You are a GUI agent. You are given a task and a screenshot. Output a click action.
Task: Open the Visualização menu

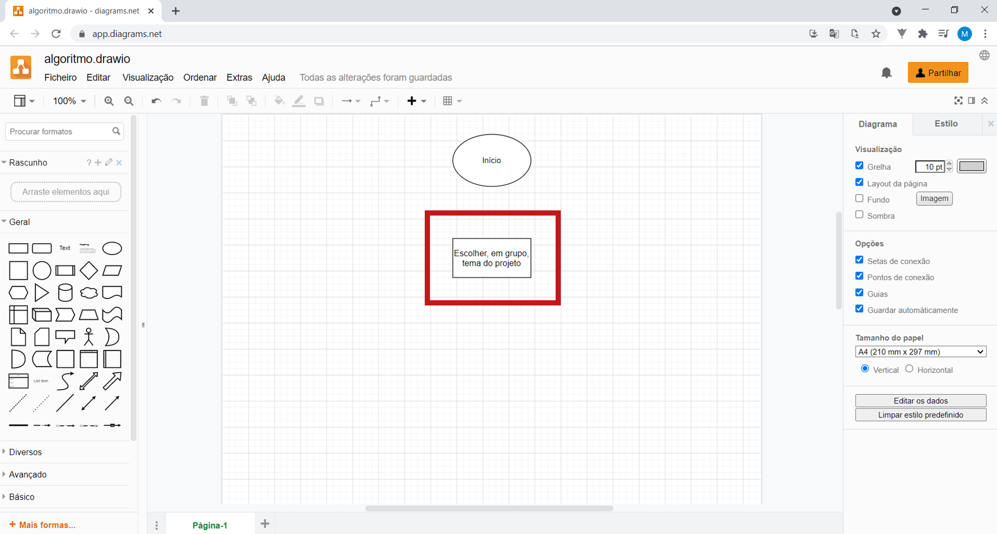click(148, 77)
